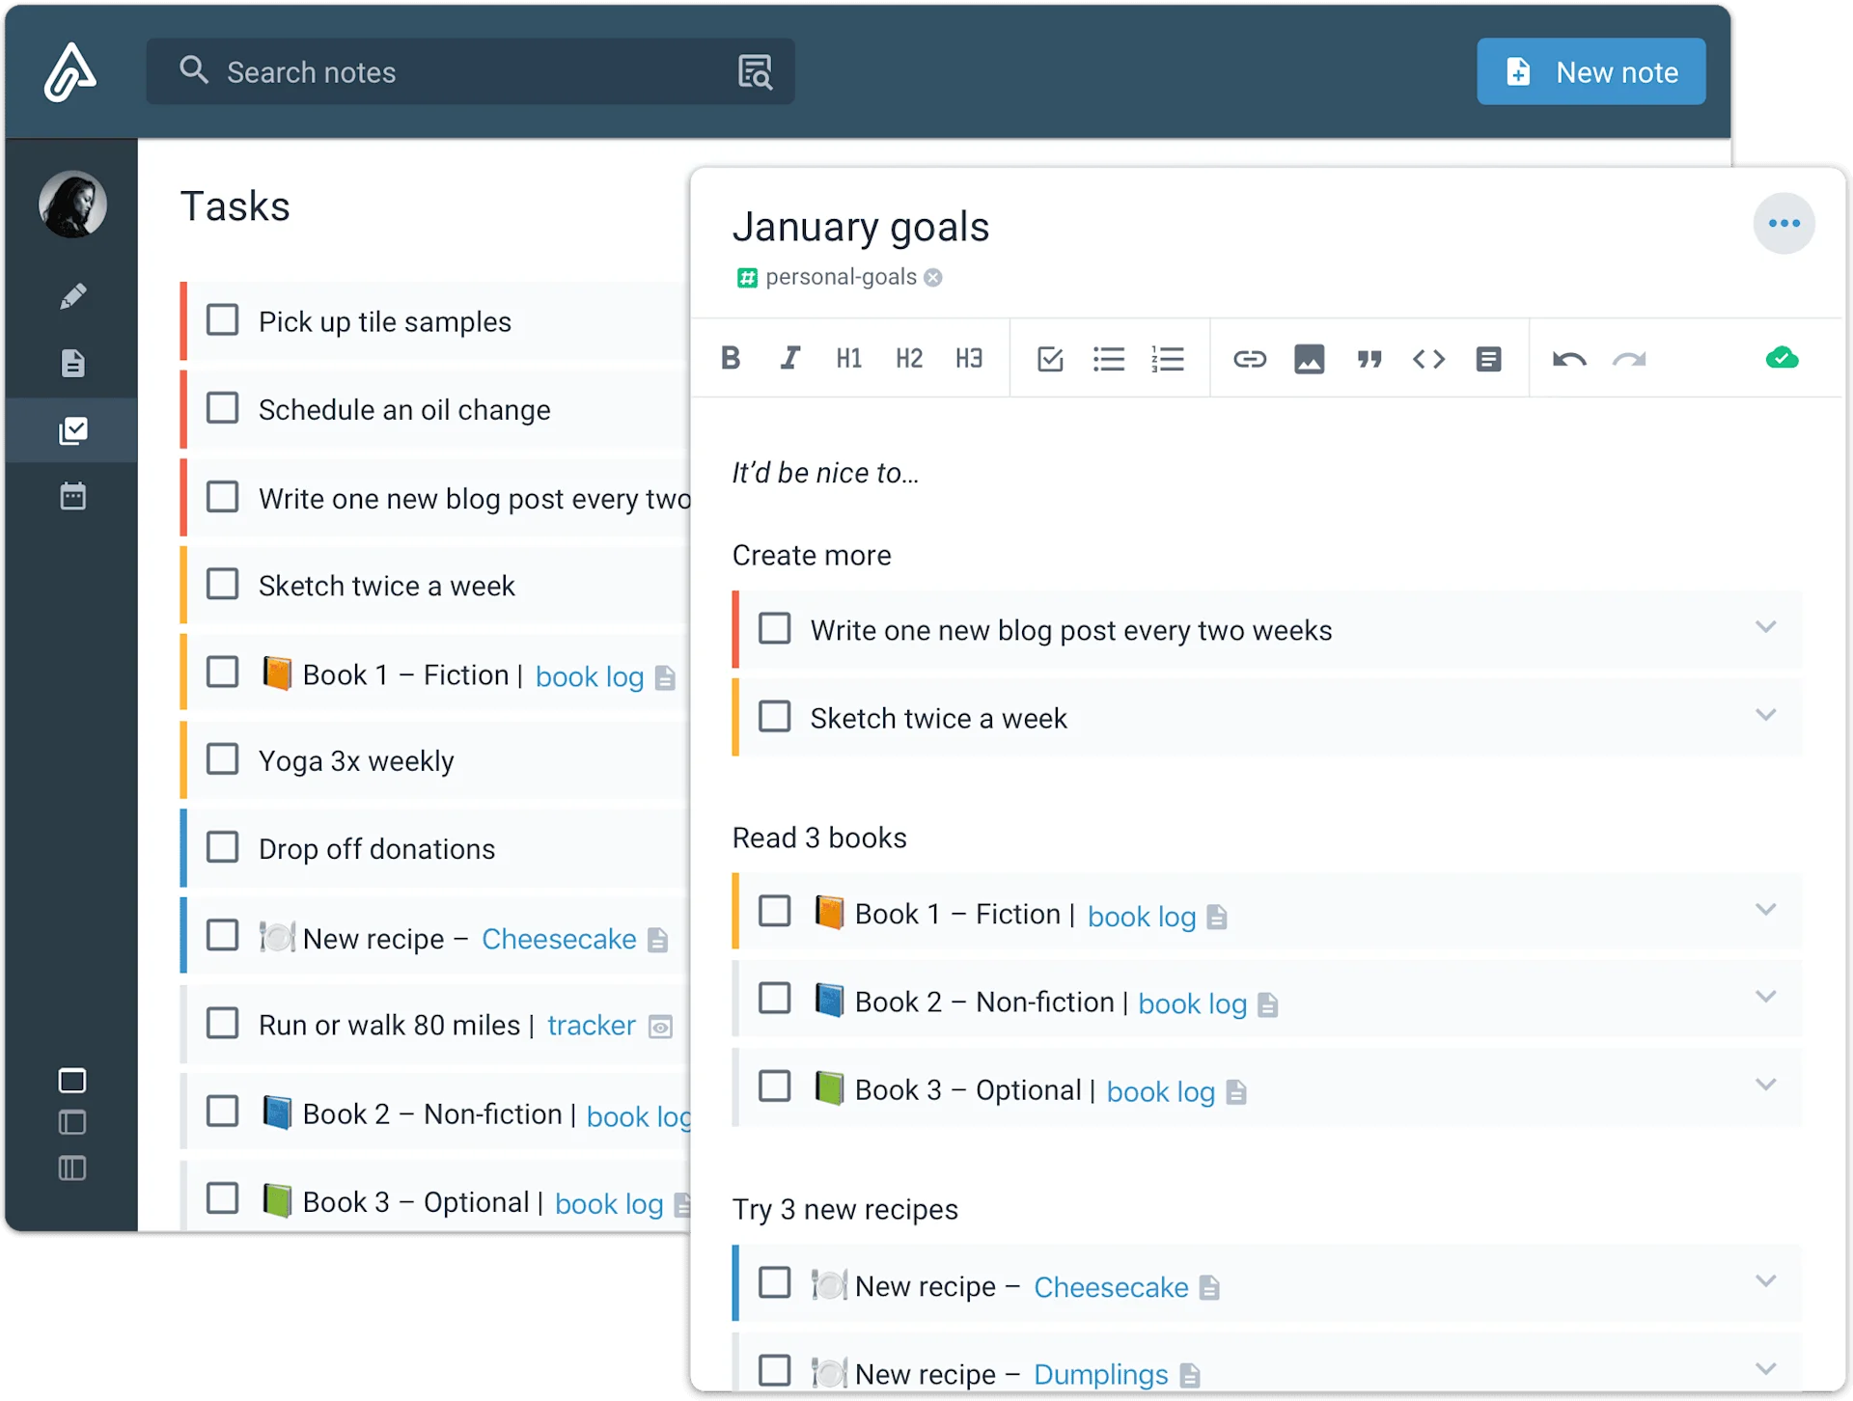
Task: Add a link with the chain link icon
Action: tap(1250, 358)
